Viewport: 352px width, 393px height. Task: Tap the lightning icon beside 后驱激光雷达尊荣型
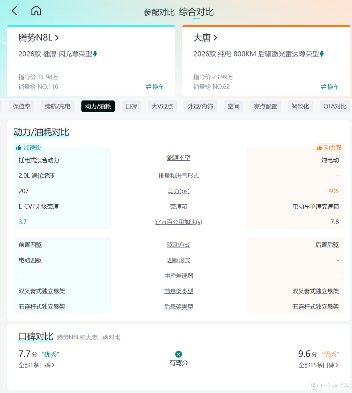[x=322, y=54]
